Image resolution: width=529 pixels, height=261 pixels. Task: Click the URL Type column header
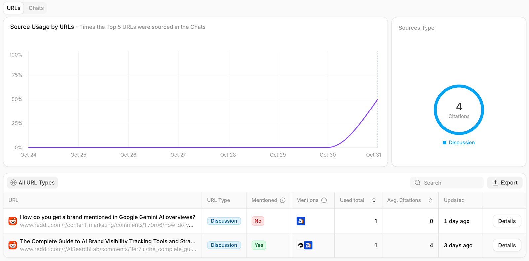[219, 200]
